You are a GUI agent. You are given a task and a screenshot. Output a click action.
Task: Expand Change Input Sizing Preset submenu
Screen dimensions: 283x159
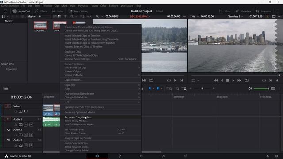[101, 94]
